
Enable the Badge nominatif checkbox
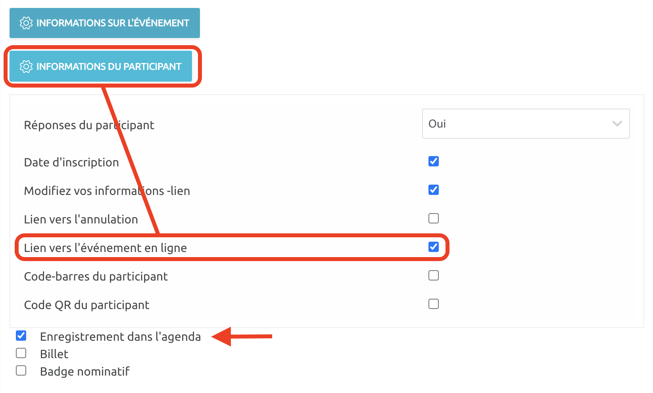coord(21,370)
